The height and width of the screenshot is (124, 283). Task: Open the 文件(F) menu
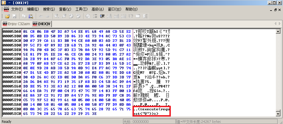click(x=17, y=9)
